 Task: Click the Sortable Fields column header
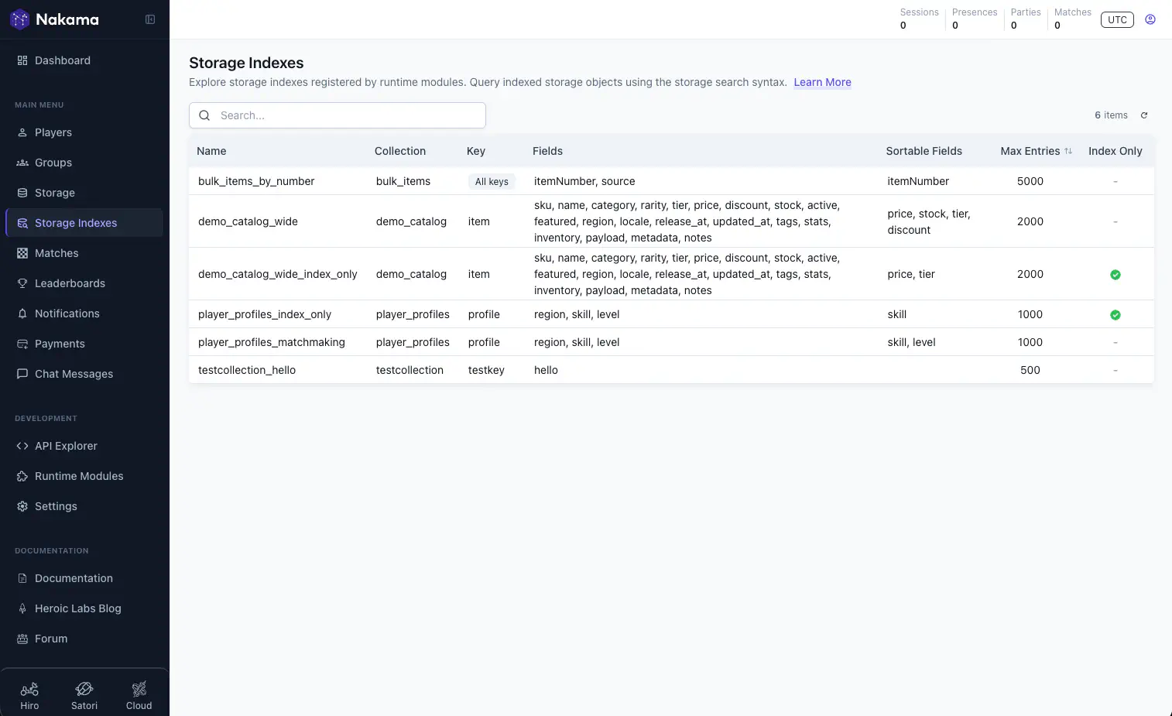(x=924, y=151)
